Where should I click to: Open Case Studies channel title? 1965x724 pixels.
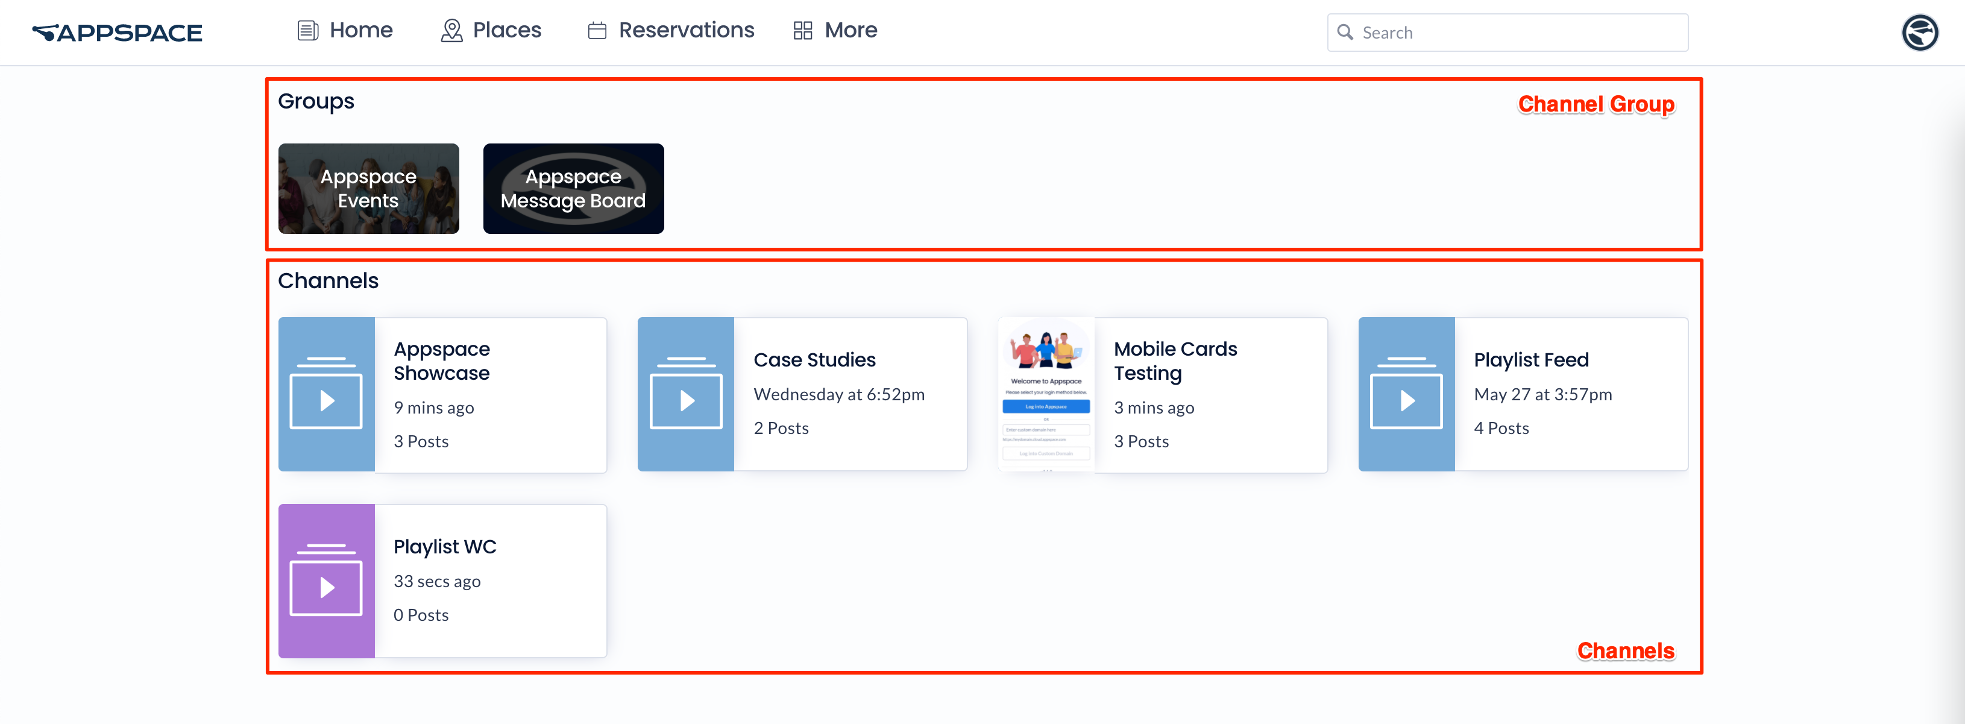814,359
